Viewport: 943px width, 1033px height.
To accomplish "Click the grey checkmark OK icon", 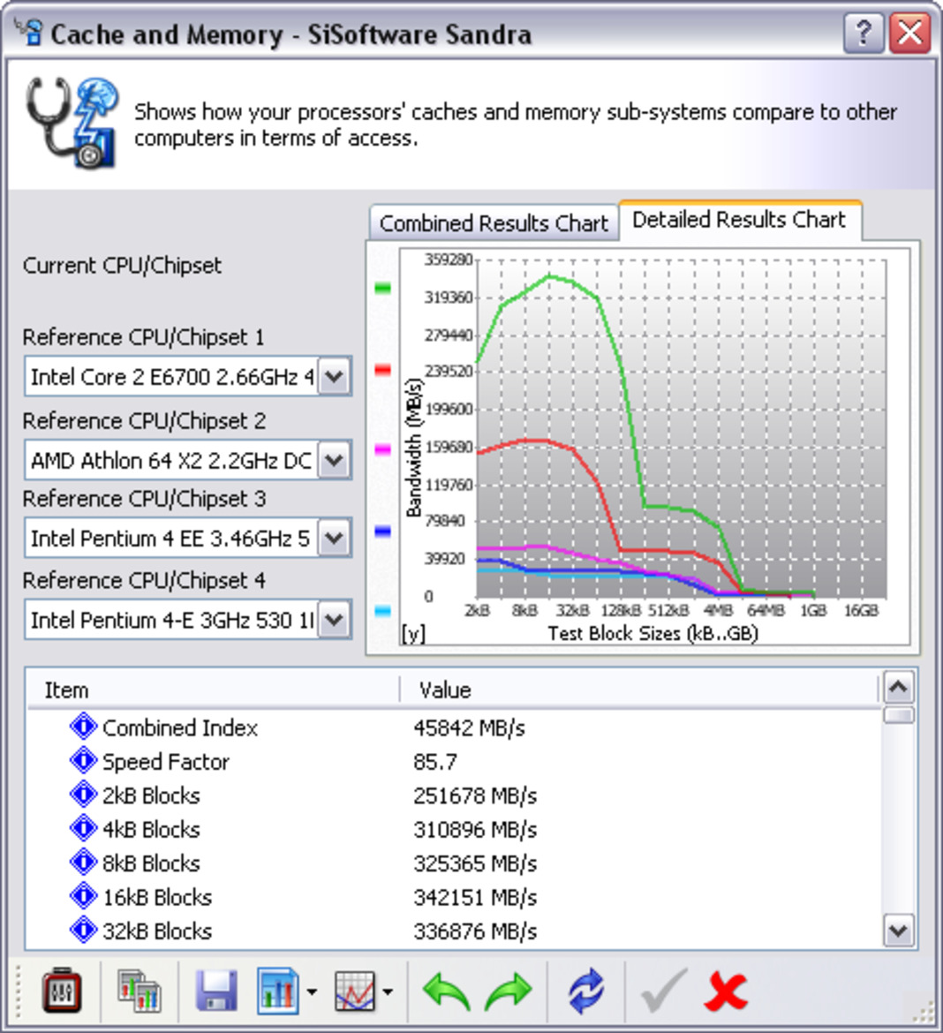I will click(x=664, y=990).
